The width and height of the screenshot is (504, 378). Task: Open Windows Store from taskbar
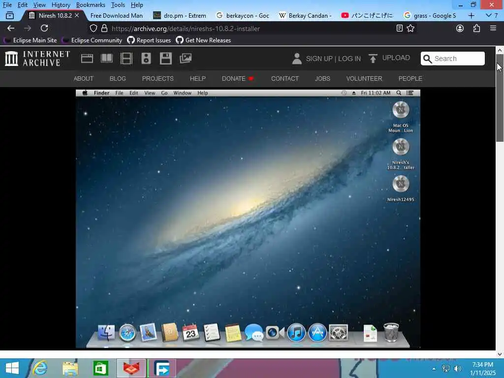click(x=100, y=368)
